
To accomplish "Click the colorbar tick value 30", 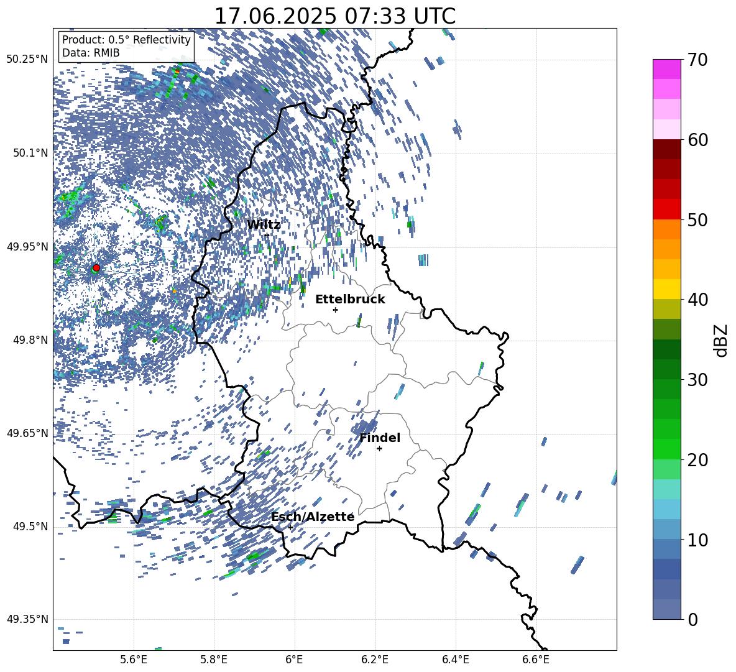I will 697,380.
